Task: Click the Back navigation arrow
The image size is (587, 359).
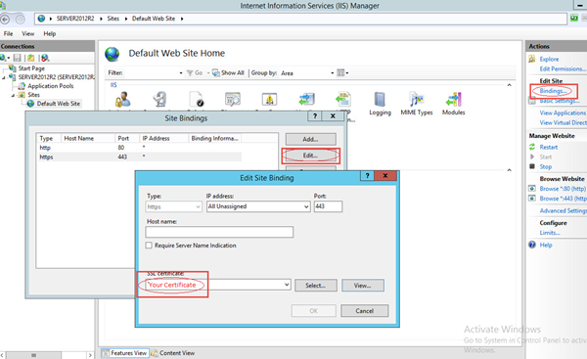Action: (x=5, y=19)
